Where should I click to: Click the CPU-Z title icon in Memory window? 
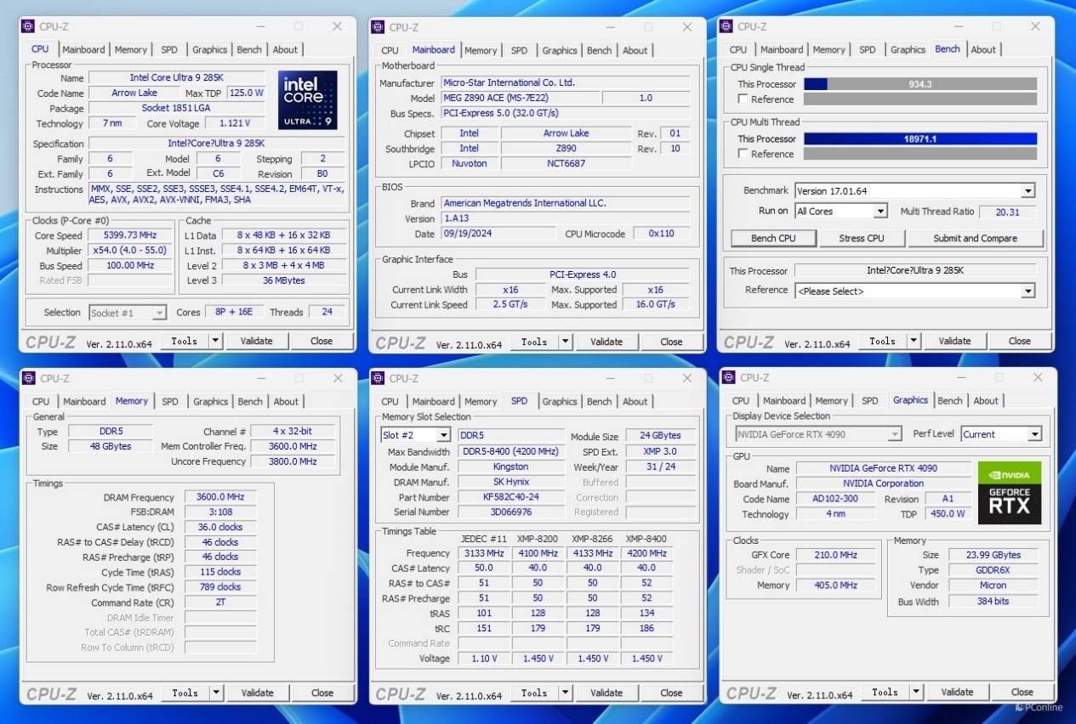pyautogui.click(x=28, y=378)
